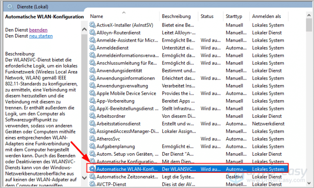This screenshot has width=314, height=188.
Task: Select the Automatische Zeitzonenaktualisierung service entry
Action: click(x=122, y=177)
